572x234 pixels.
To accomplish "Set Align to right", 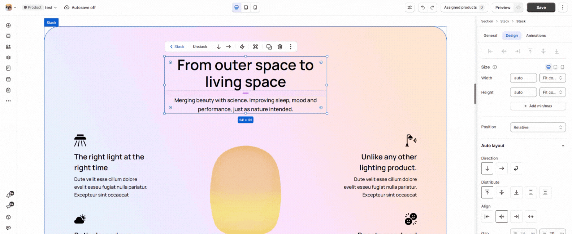I will tap(516, 216).
